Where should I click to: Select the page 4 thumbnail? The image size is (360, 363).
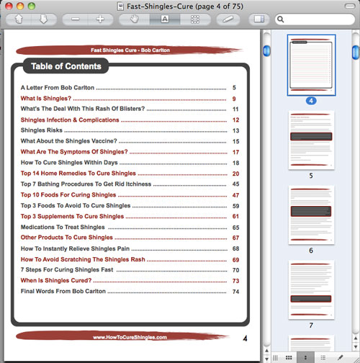pyautogui.click(x=311, y=65)
